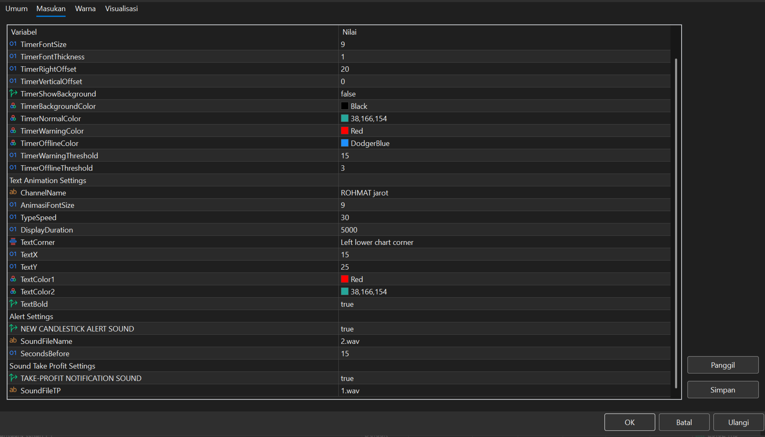Click the Variabel column header
The height and width of the screenshot is (437, 765).
tap(173, 32)
